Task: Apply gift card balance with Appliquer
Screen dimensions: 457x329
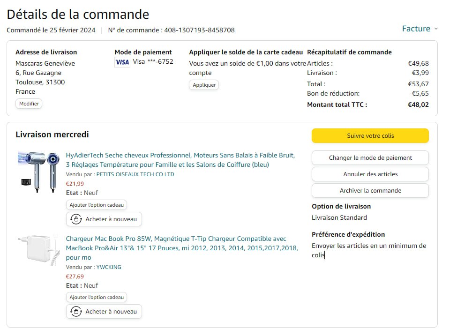Action: pos(204,85)
